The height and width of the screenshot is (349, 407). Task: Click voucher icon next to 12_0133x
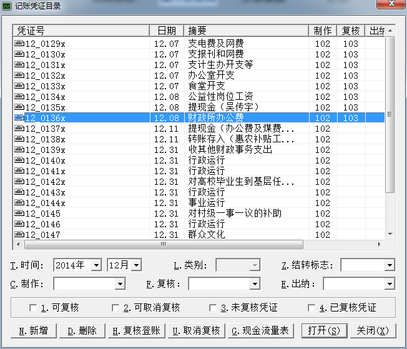click(x=19, y=86)
